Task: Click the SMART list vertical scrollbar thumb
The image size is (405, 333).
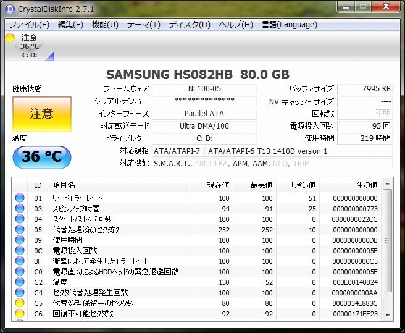Action: coord(388,240)
